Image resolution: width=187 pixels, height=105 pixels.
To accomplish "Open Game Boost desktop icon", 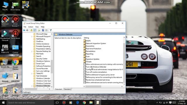I will [x=15, y=34].
